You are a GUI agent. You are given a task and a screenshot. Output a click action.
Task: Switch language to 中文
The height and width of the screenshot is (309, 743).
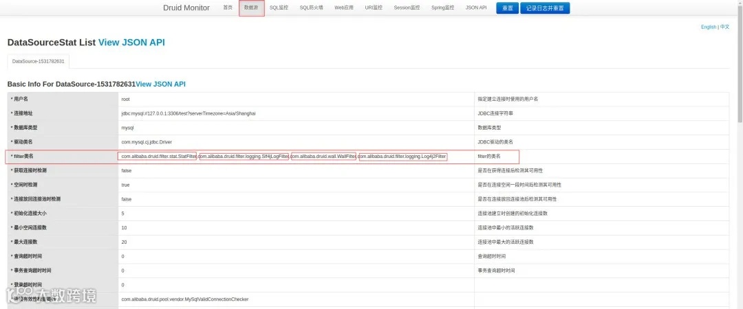pos(725,27)
